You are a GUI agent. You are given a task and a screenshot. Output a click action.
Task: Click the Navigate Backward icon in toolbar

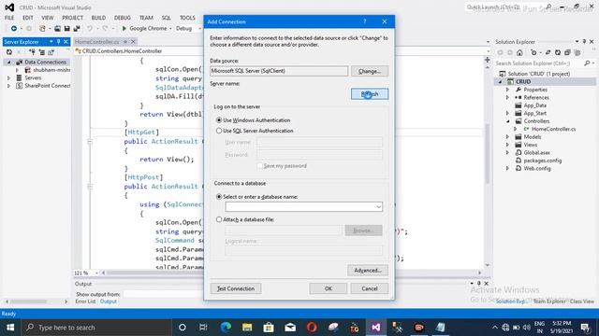tap(14, 29)
